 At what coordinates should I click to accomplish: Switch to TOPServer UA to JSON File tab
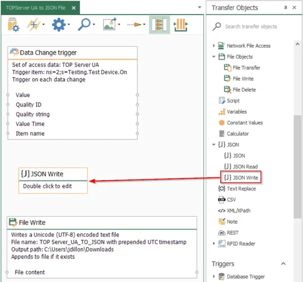[35, 8]
